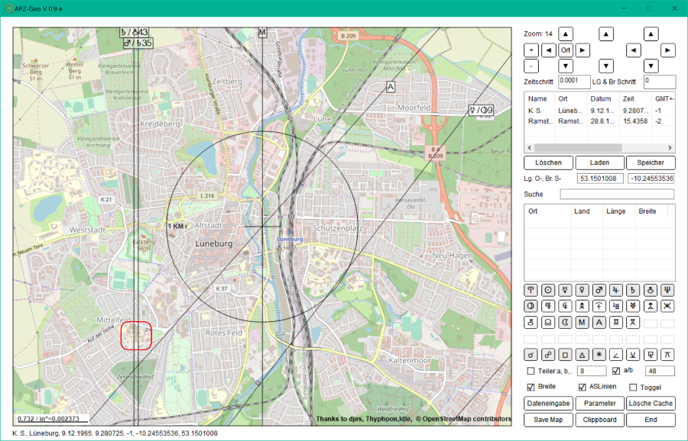Click the a/b value field showing 48
688x441 pixels.
(x=660, y=371)
